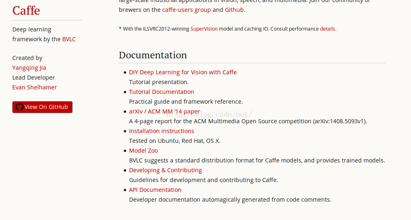Click the 'BVLC suggests a standard distribution format' line

pos(257,160)
